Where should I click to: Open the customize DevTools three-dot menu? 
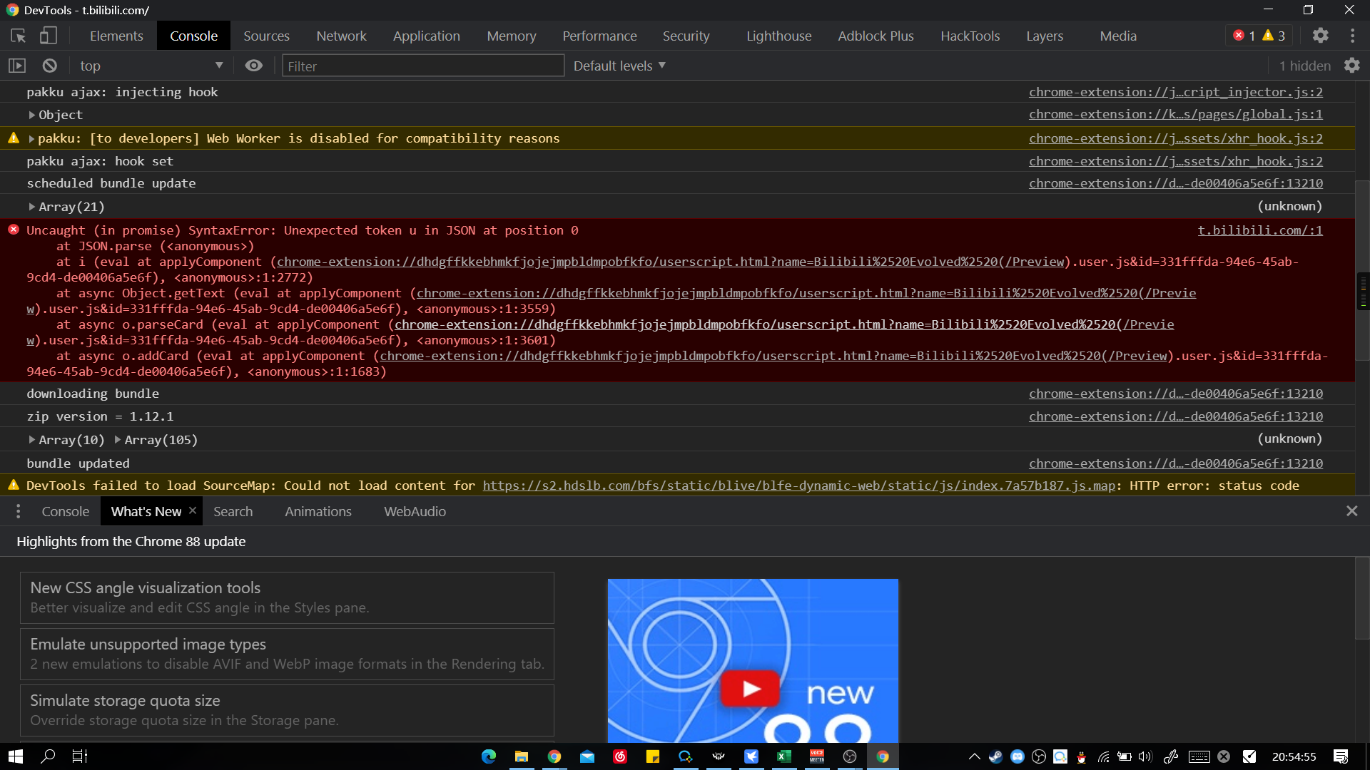1353,35
